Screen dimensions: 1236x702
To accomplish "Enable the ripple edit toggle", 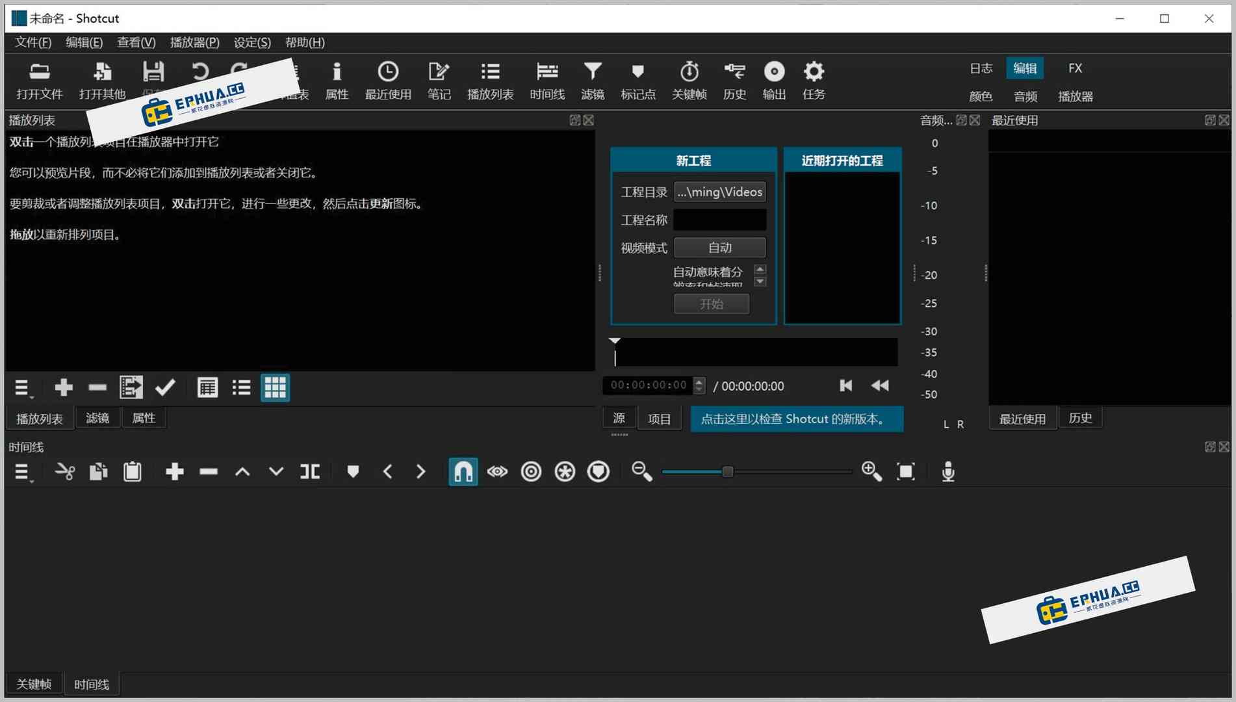I will pyautogui.click(x=530, y=472).
